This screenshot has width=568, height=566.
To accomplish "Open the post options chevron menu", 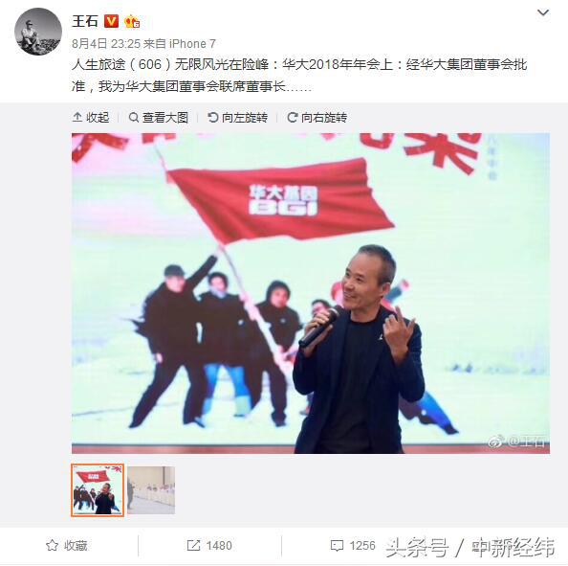I will coord(542,13).
